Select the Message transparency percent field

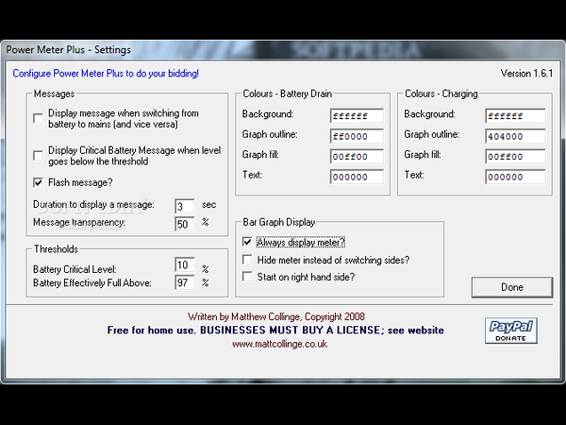click(185, 224)
